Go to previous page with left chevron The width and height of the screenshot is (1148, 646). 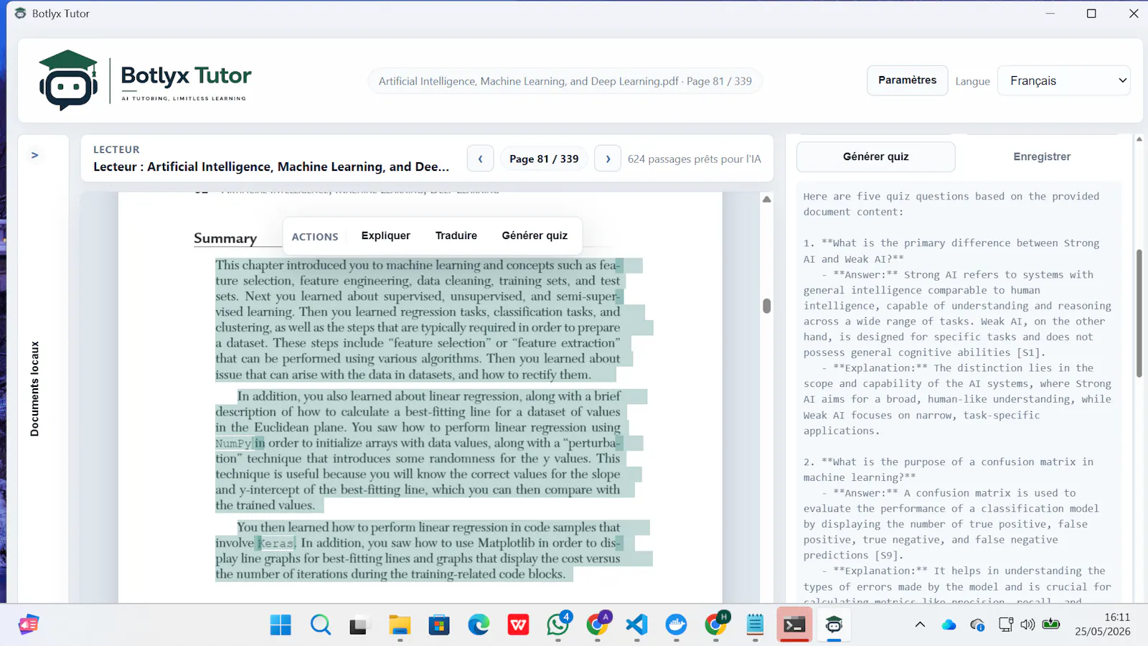480,159
